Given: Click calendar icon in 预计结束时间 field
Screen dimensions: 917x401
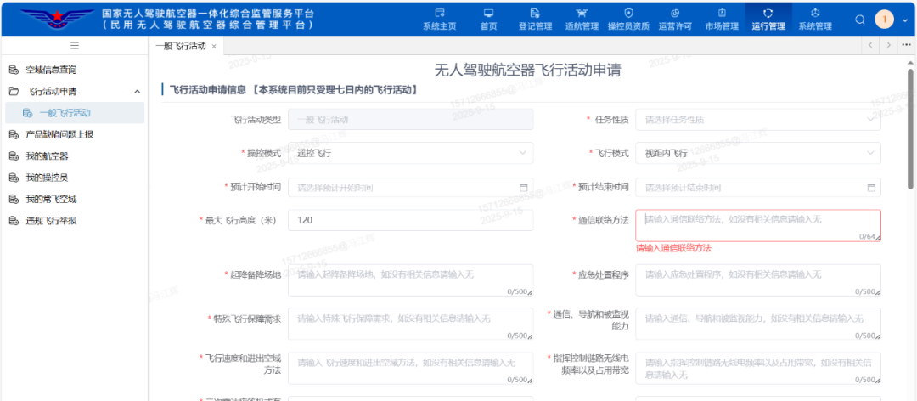Looking at the screenshot, I should click(x=871, y=188).
